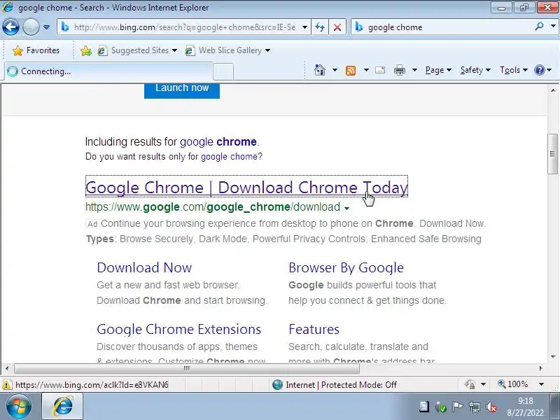Expand the zoom level dropdown arrow
The image size is (560, 420).
[x=541, y=384]
